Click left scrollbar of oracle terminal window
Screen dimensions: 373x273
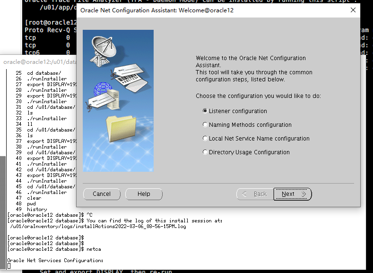coord(3,212)
